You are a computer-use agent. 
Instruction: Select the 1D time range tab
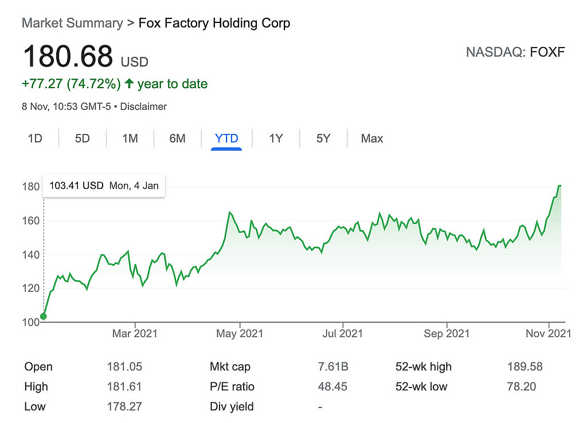click(36, 139)
